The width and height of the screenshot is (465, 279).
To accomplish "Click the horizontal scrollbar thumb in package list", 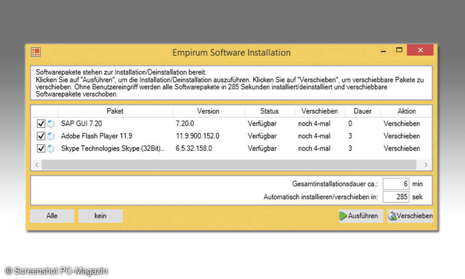I will [229, 165].
